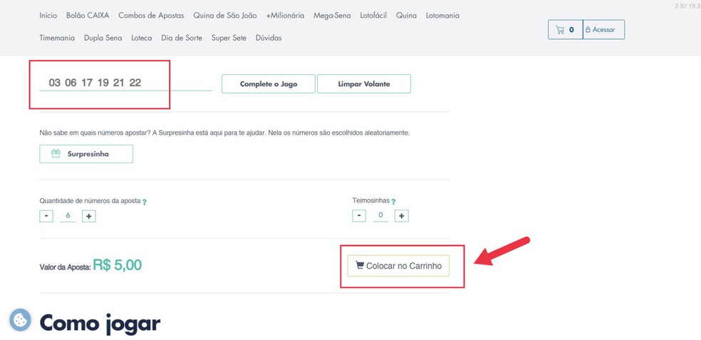Increase quantity of bet numbers
The height and width of the screenshot is (340, 701).
coord(89,216)
